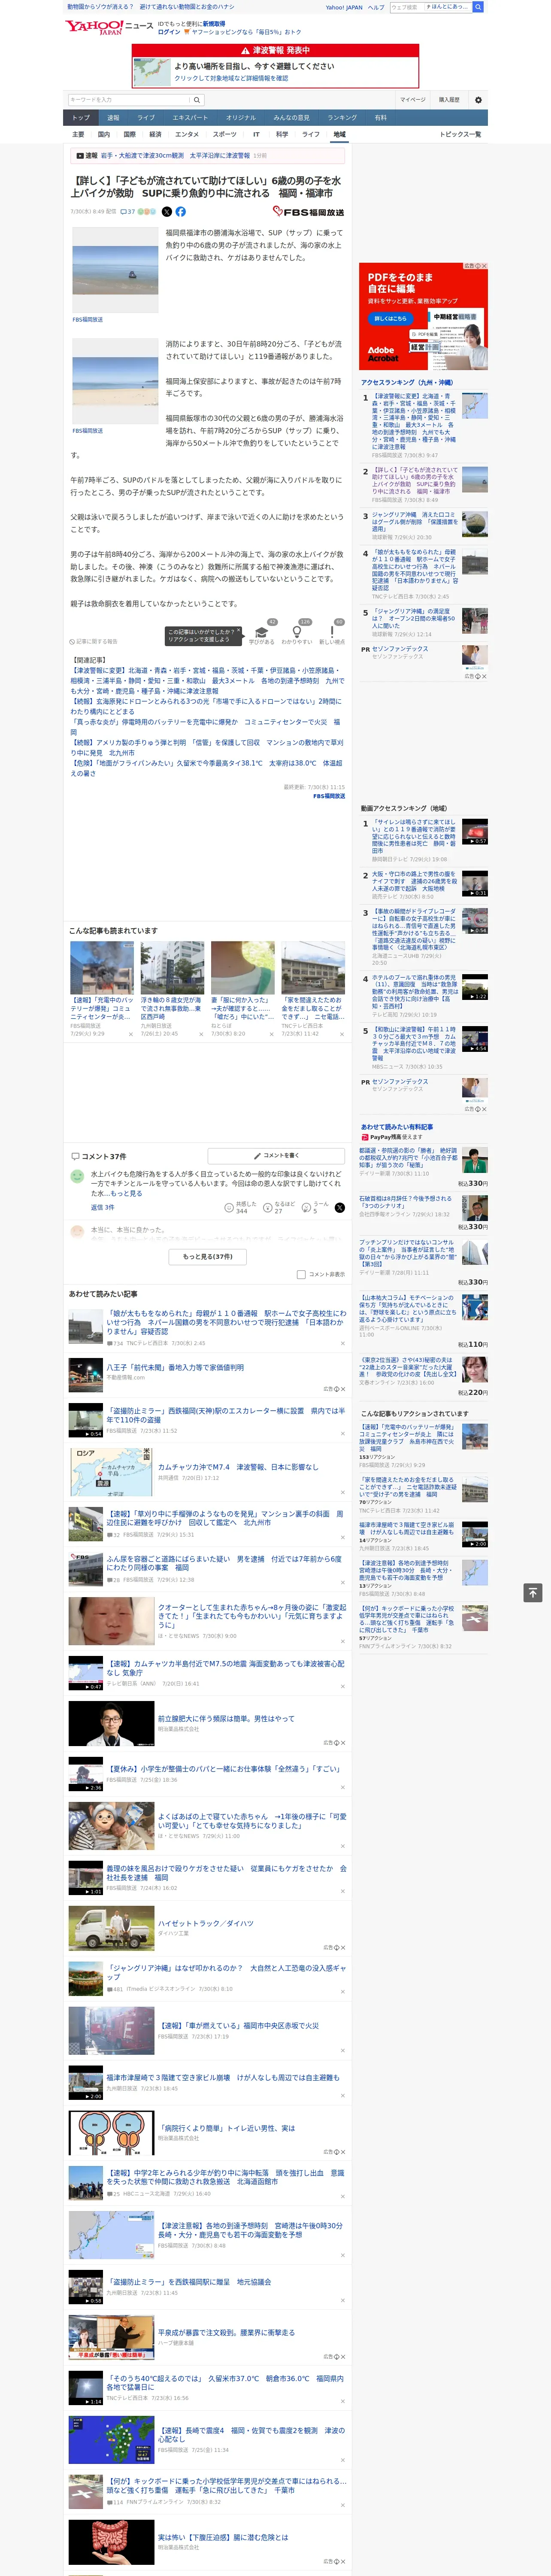551x2576 pixels.
Task: Click the わかりやすい lightbulb reaction
Action: (297, 631)
